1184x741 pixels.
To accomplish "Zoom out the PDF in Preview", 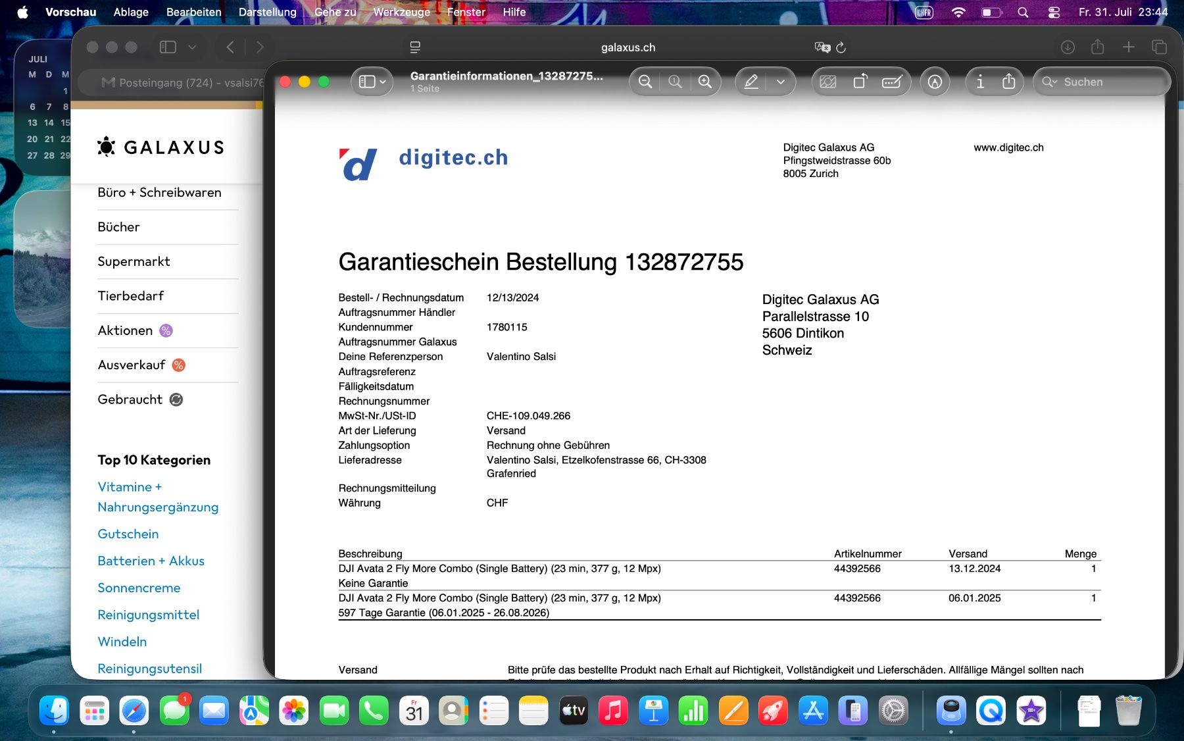I will (x=645, y=82).
